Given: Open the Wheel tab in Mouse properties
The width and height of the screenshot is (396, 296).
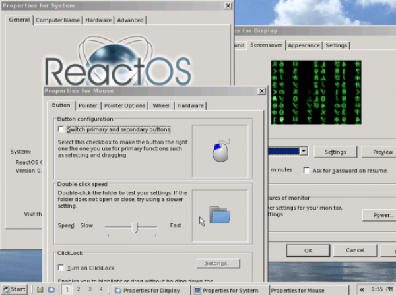Looking at the screenshot, I should [x=161, y=105].
